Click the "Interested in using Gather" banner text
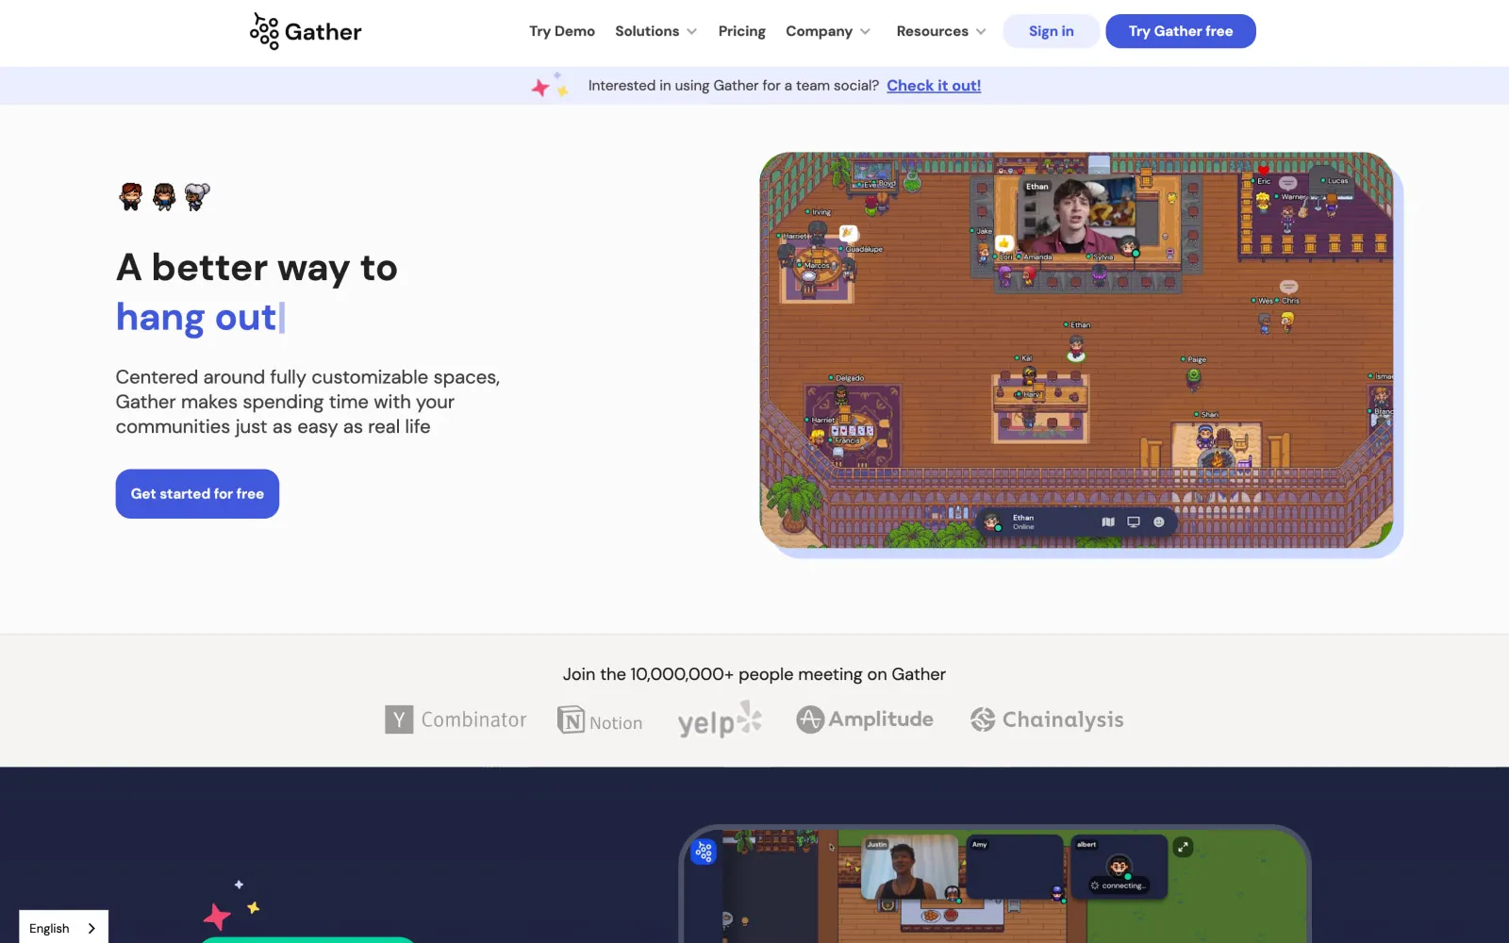 click(x=734, y=85)
